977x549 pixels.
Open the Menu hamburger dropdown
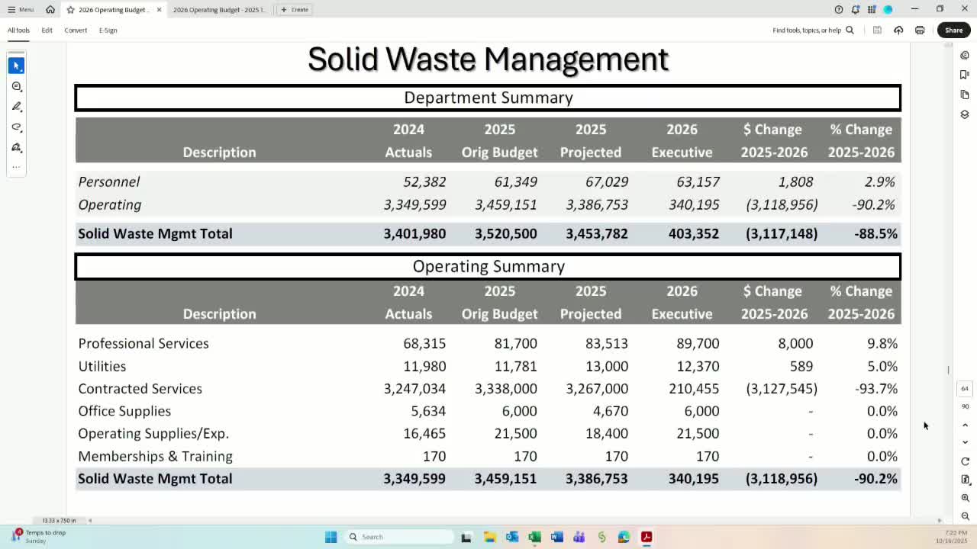pyautogui.click(x=21, y=10)
